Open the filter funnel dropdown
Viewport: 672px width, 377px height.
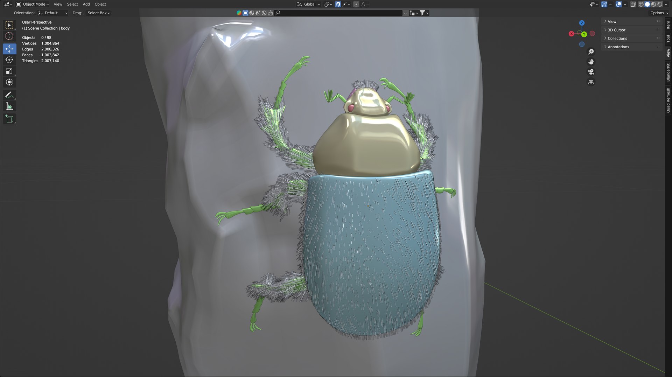pos(424,13)
